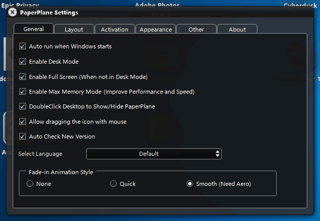This screenshot has height=221, width=320.
Task: Switch to the Appearance tab
Action: pos(155,29)
